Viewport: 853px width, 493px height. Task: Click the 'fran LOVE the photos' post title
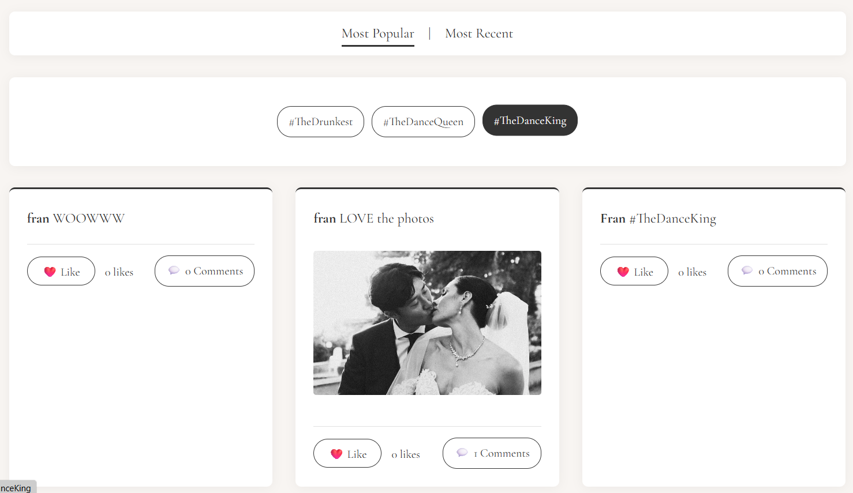(373, 219)
